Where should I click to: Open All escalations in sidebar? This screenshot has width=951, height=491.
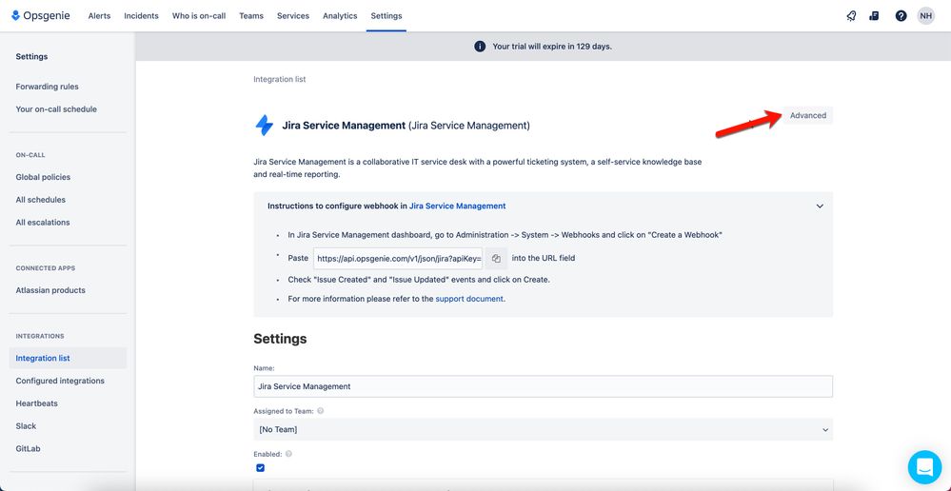pyautogui.click(x=43, y=223)
